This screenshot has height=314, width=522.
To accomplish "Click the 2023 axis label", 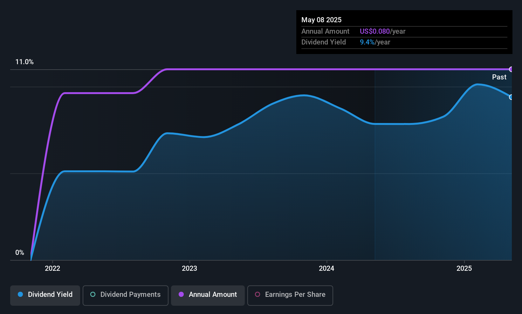I will (189, 268).
